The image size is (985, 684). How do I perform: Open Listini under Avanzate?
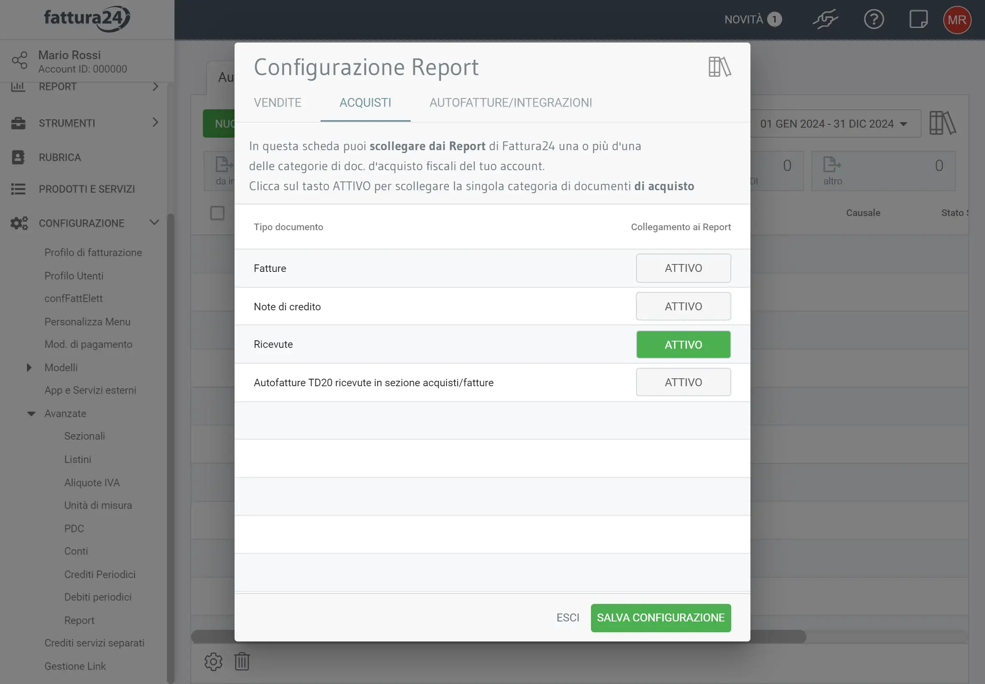click(78, 460)
